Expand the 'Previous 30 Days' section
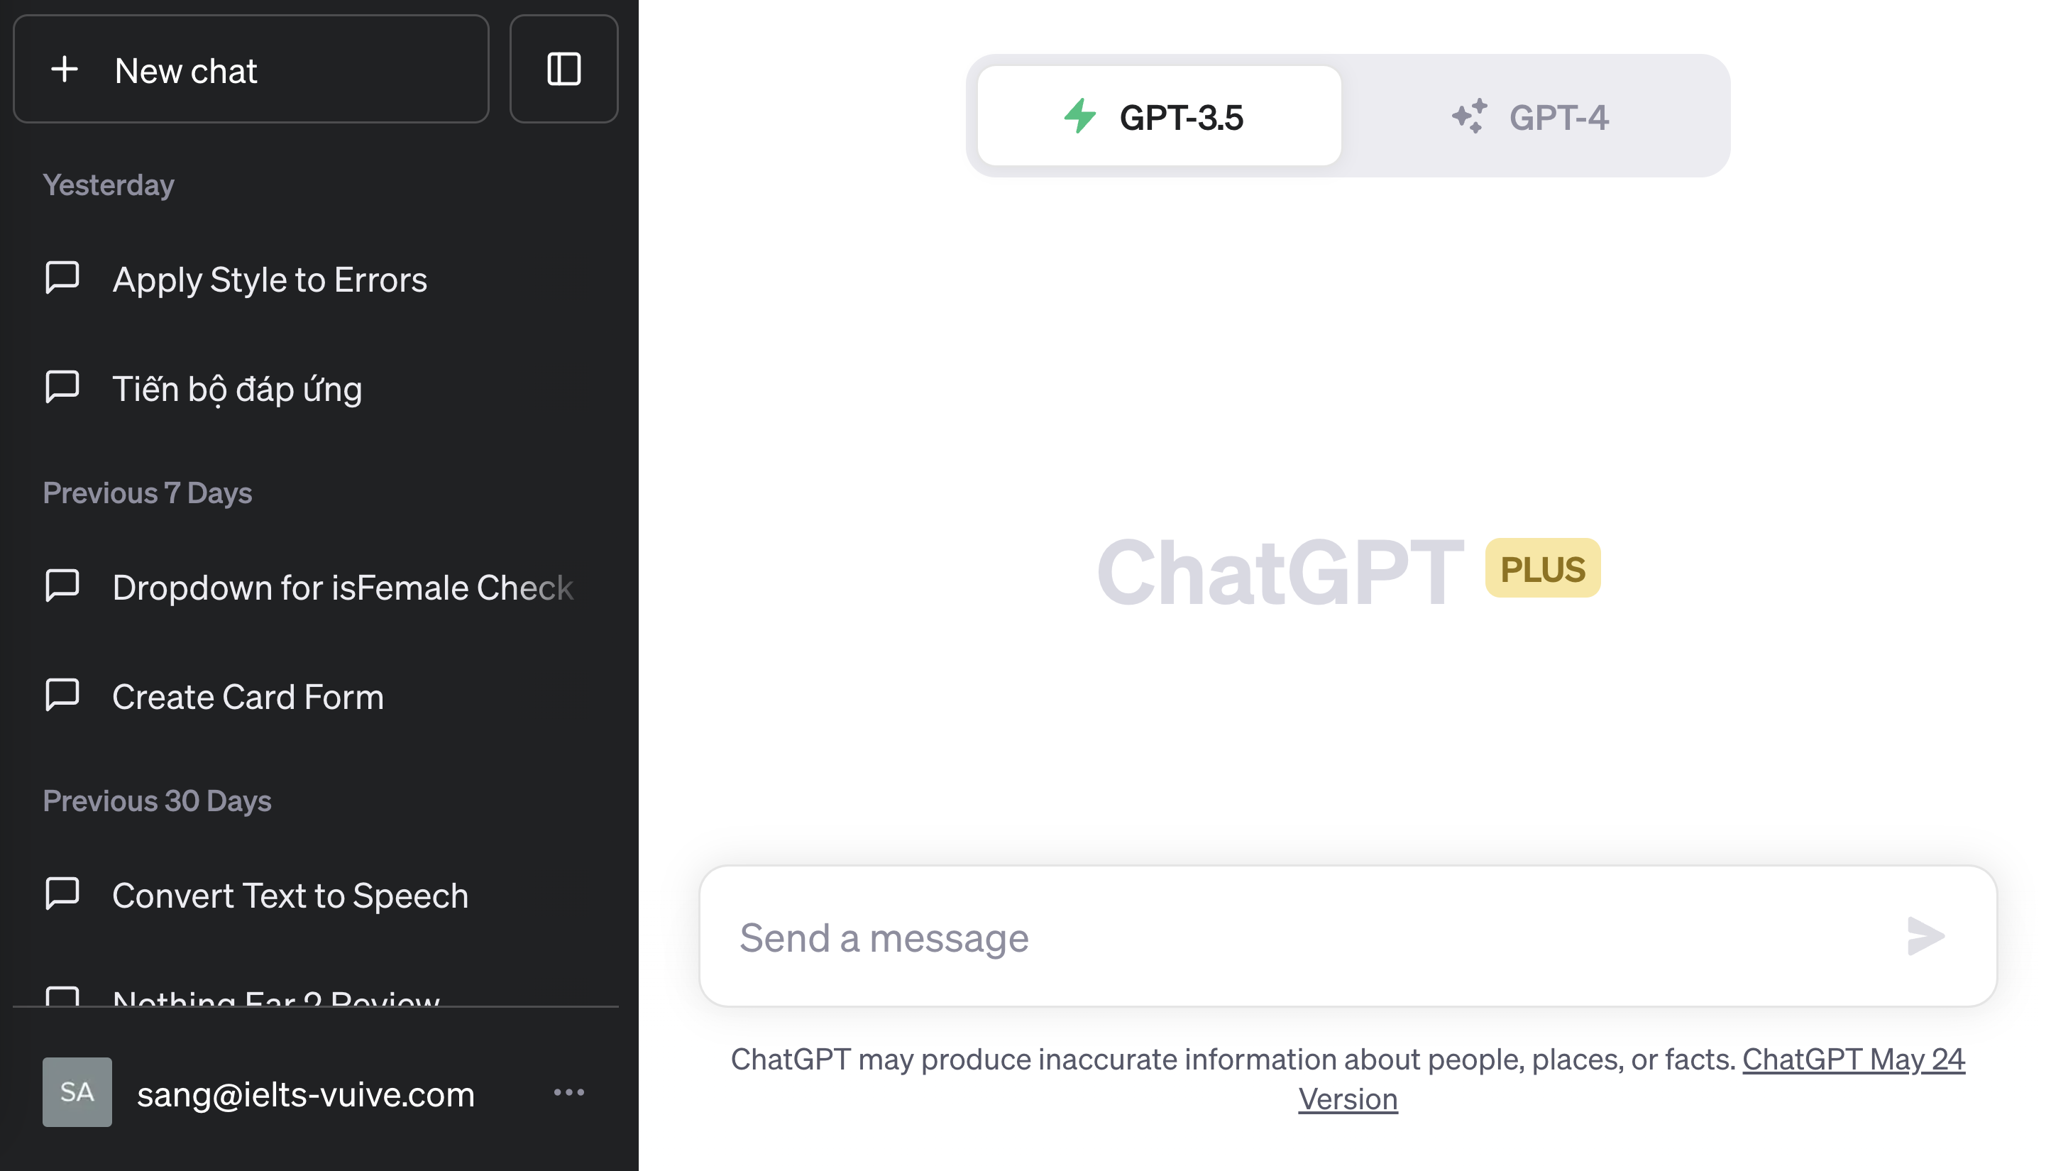Viewport: 2051px width, 1171px height. (156, 799)
